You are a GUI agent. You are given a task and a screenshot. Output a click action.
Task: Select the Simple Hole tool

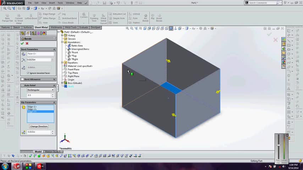coord(117,18)
